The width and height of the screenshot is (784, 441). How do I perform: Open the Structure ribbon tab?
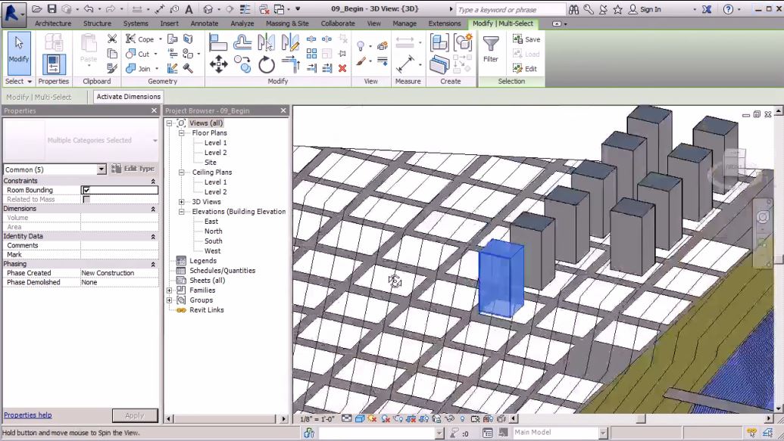tap(97, 23)
